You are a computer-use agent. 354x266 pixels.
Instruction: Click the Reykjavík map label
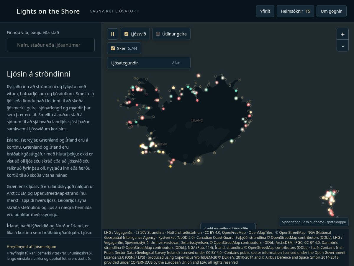pos(160,144)
